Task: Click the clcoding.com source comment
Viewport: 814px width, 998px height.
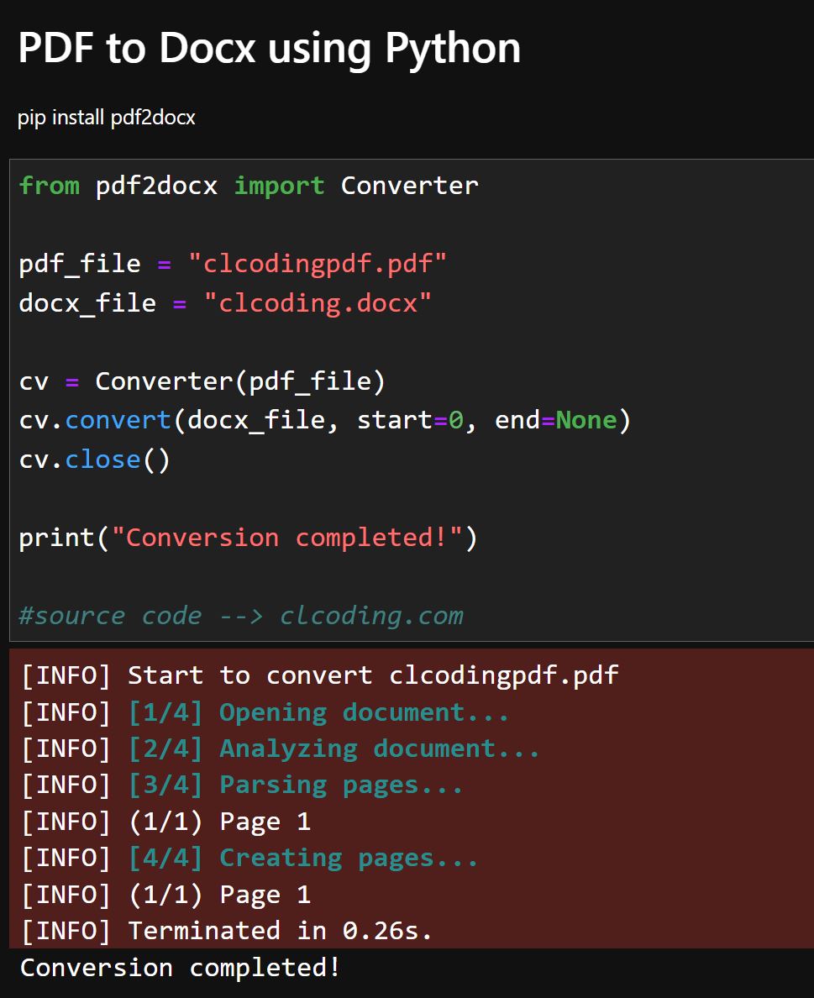Action: coord(239,615)
